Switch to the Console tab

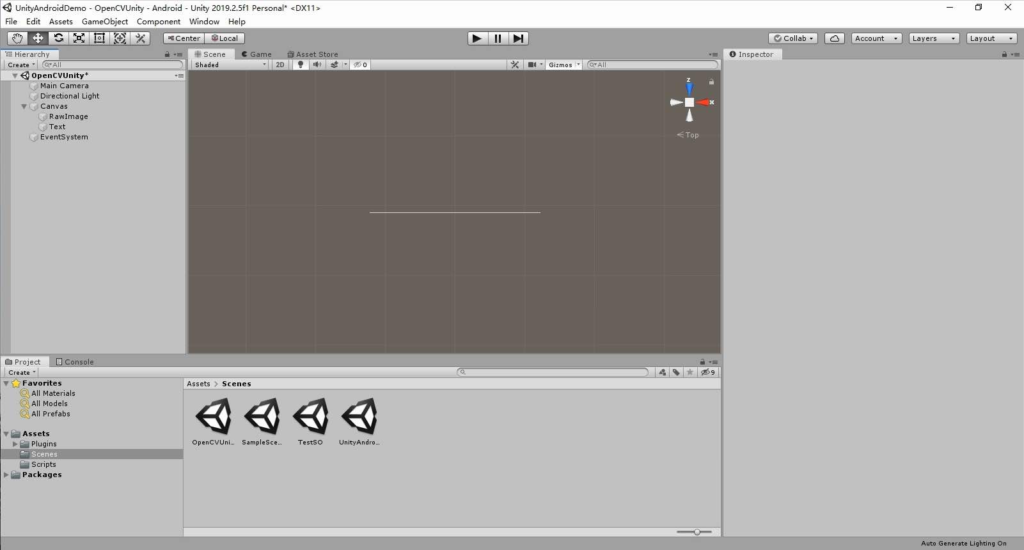75,362
